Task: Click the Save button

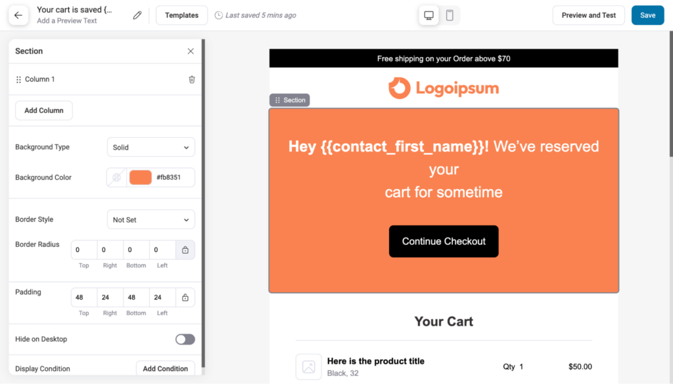Action: [x=647, y=14]
